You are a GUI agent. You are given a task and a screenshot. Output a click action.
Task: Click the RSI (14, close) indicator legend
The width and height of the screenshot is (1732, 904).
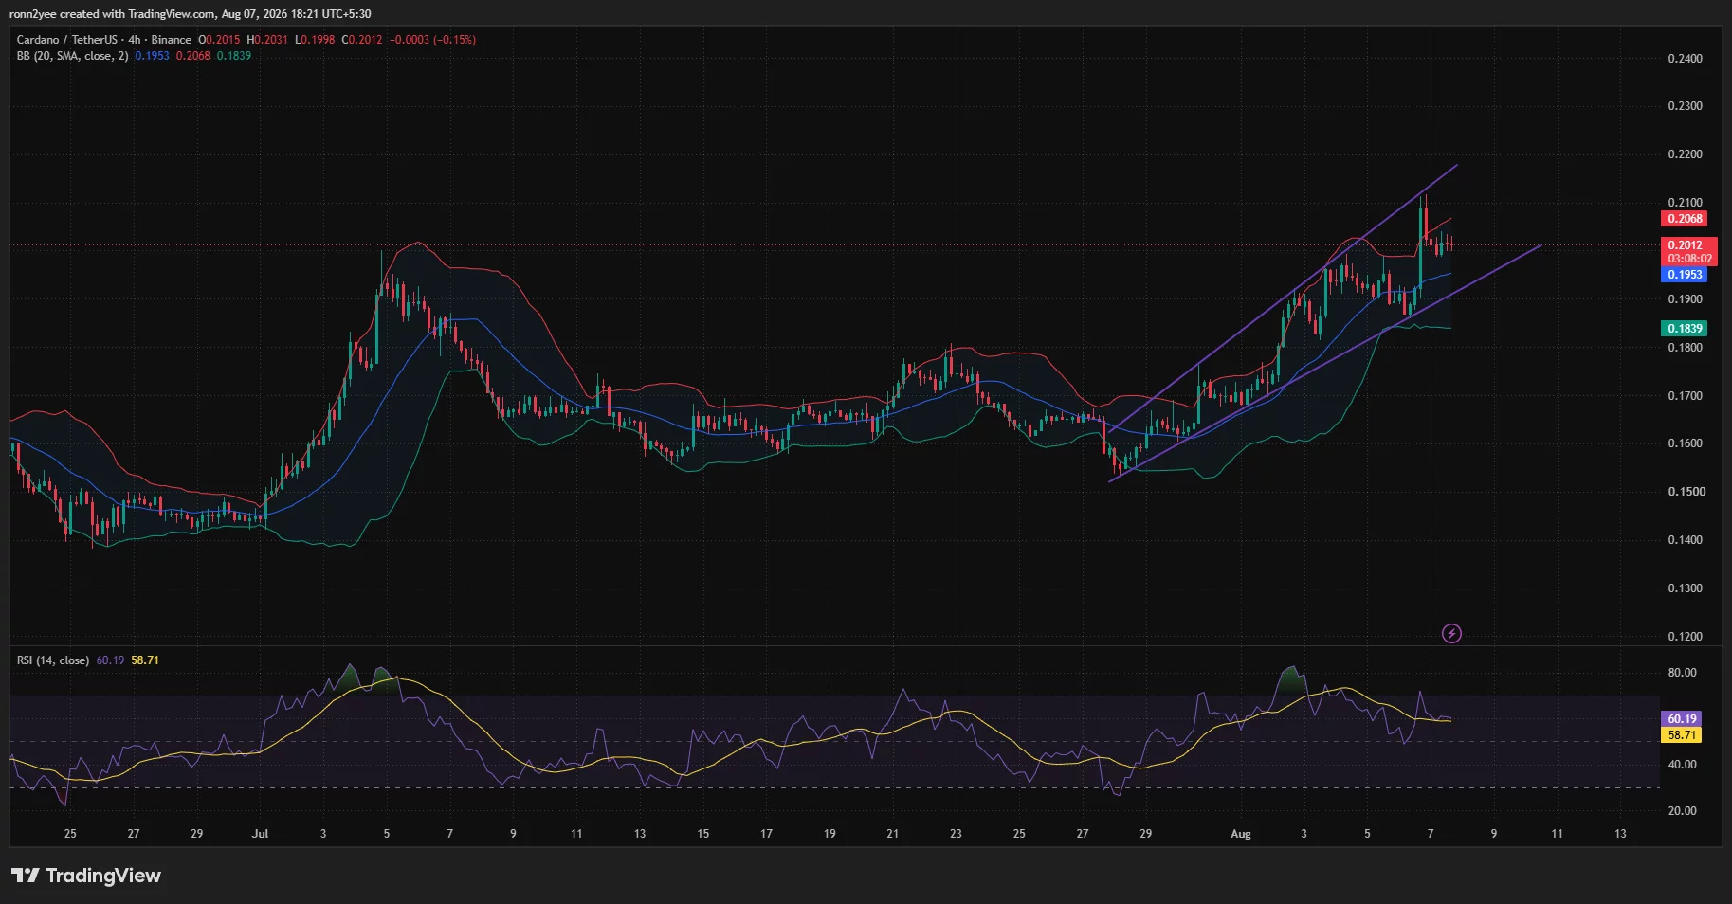click(x=53, y=660)
